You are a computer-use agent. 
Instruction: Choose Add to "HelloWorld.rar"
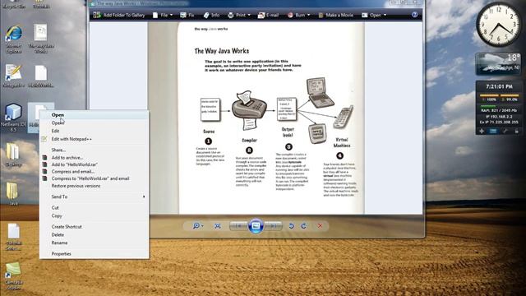[x=94, y=164]
